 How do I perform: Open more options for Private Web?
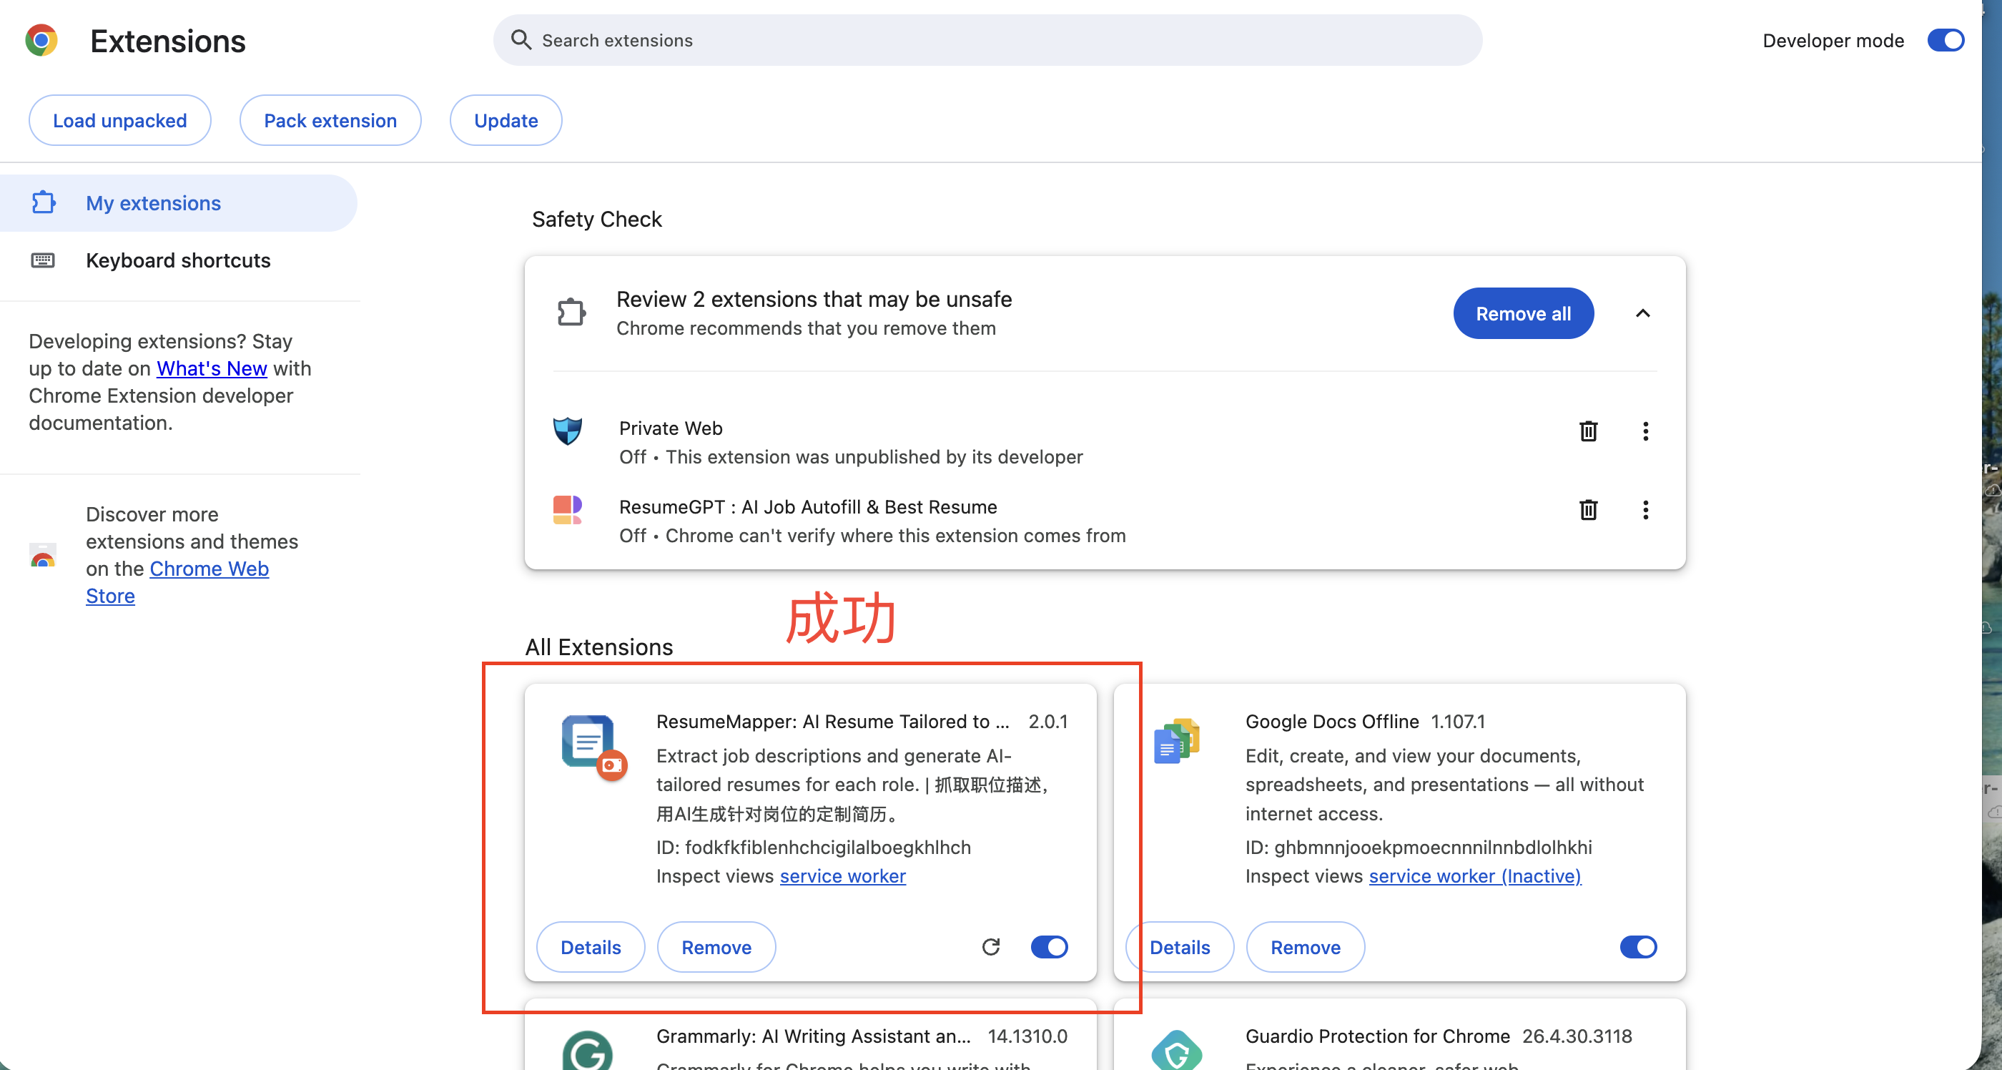coord(1645,431)
